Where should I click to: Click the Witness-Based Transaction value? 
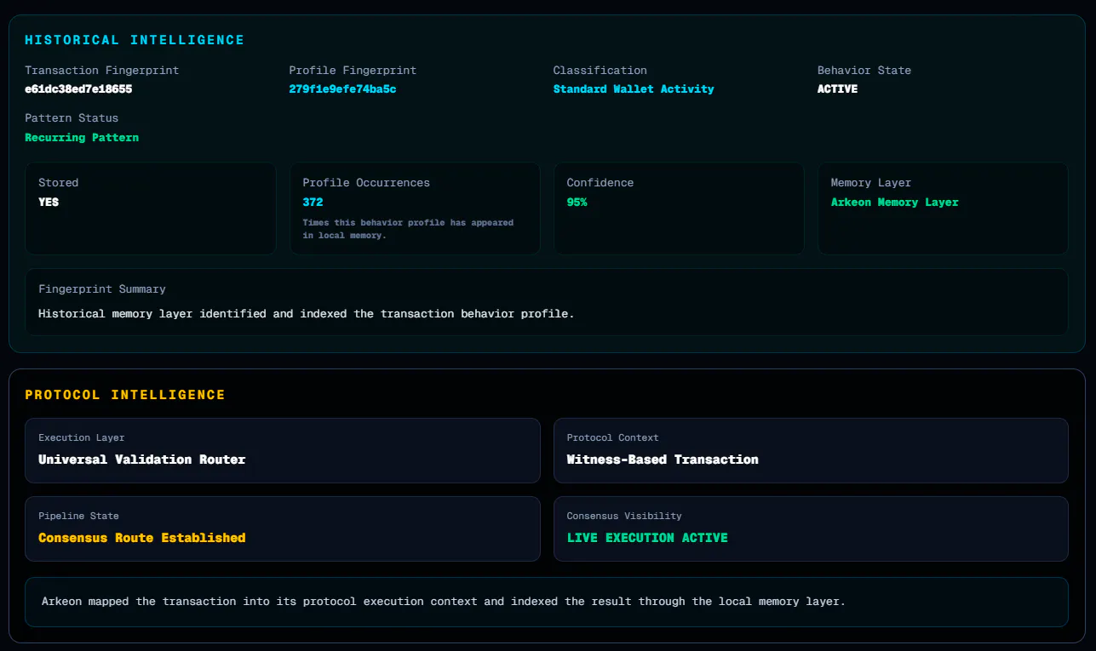[x=663, y=460]
